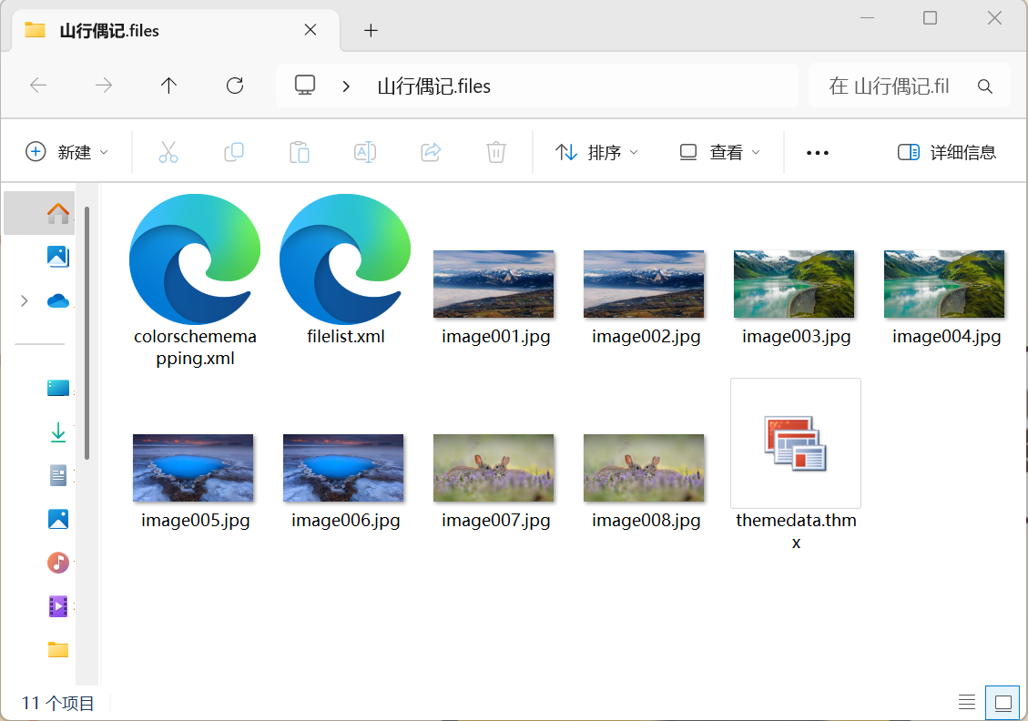The image size is (1028, 721).
Task: Switch to large thumbnails view in status bar
Action: click(1003, 702)
